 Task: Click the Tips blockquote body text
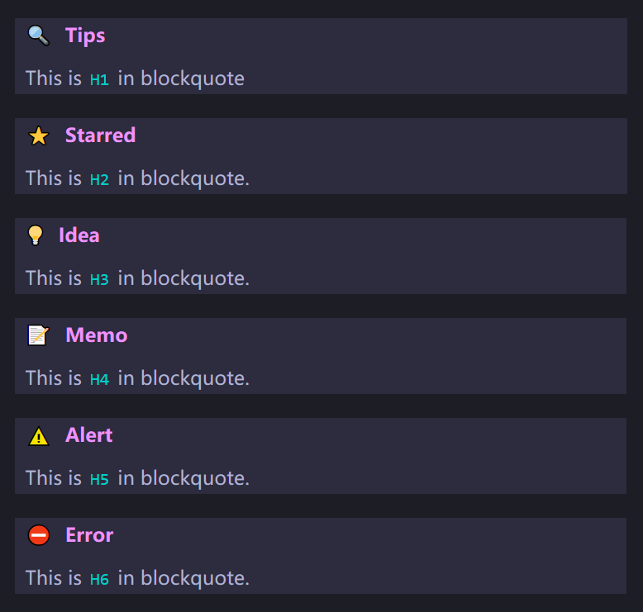pyautogui.click(x=135, y=78)
